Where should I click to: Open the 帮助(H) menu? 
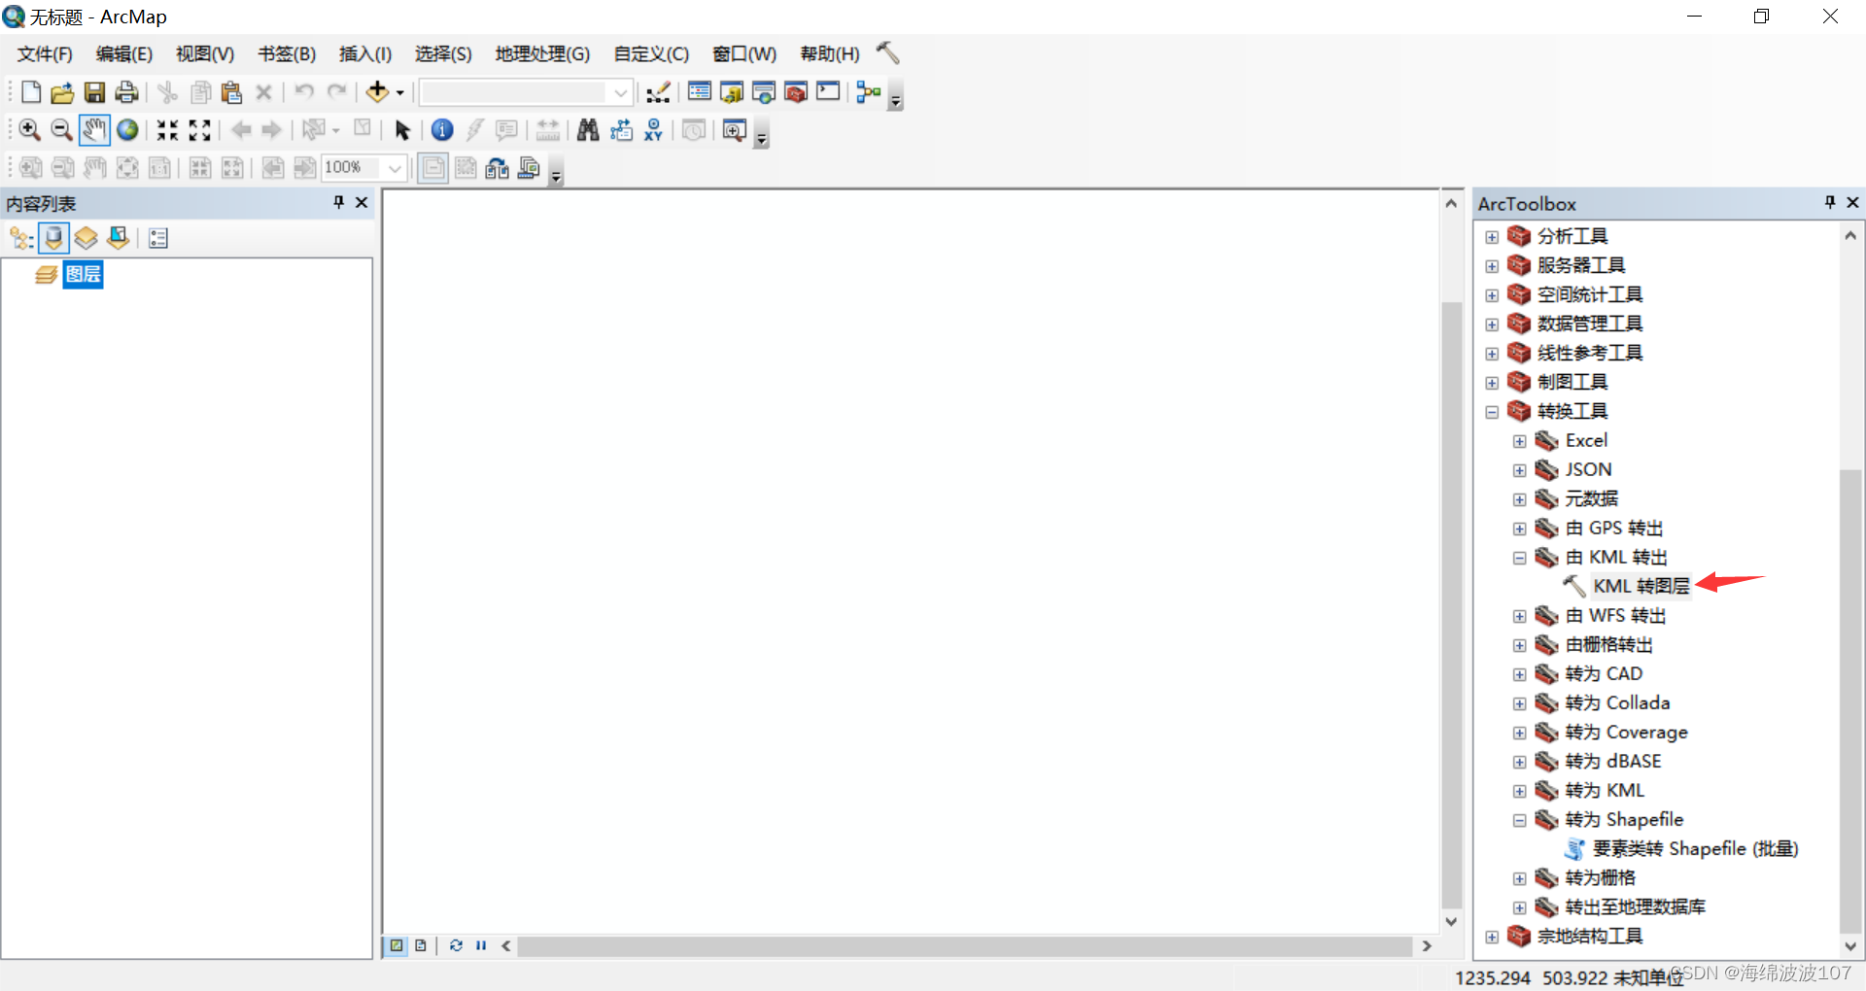pyautogui.click(x=829, y=53)
